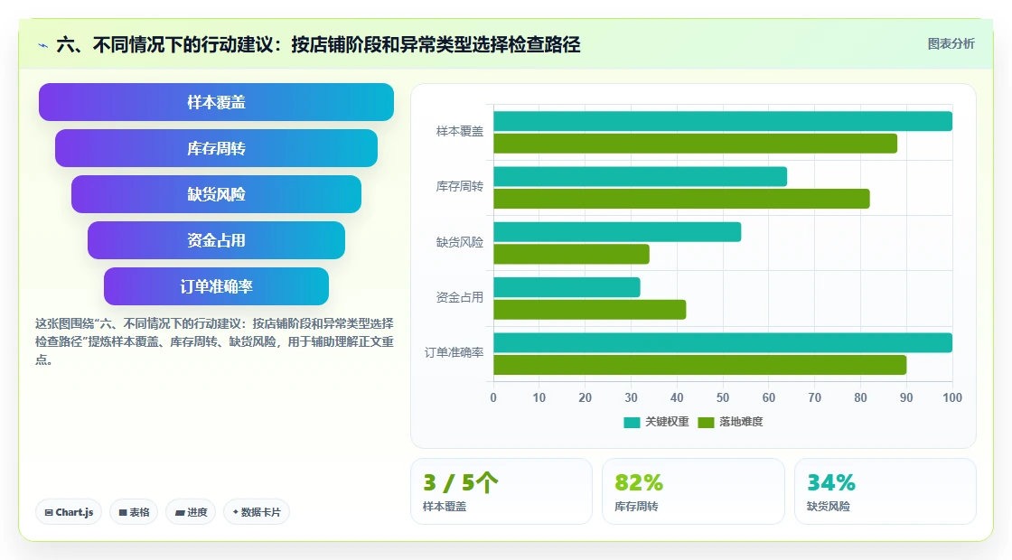Click the 库存周转 y-axis label
Screen dimensions: 1012x560
[x=460, y=186]
